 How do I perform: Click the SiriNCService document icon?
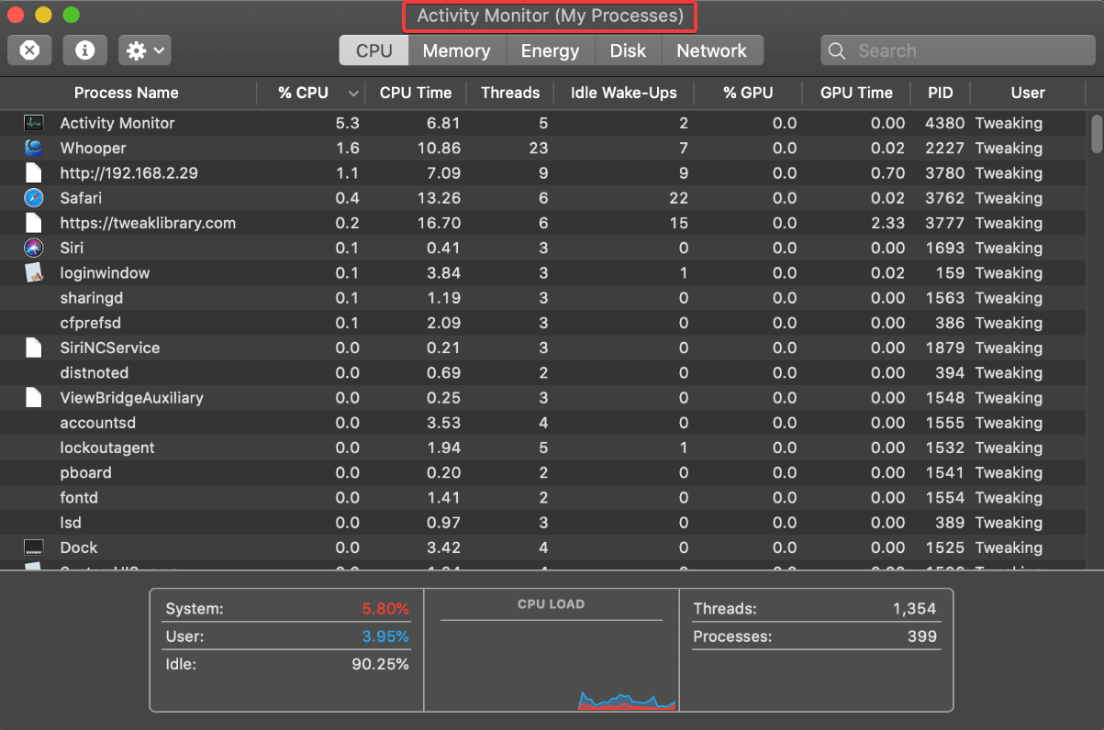click(33, 348)
